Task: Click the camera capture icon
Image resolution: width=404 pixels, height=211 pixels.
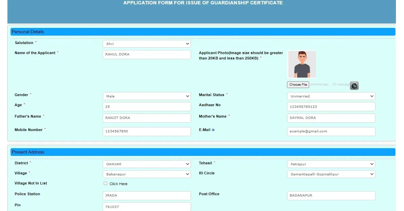Action: pos(354,86)
